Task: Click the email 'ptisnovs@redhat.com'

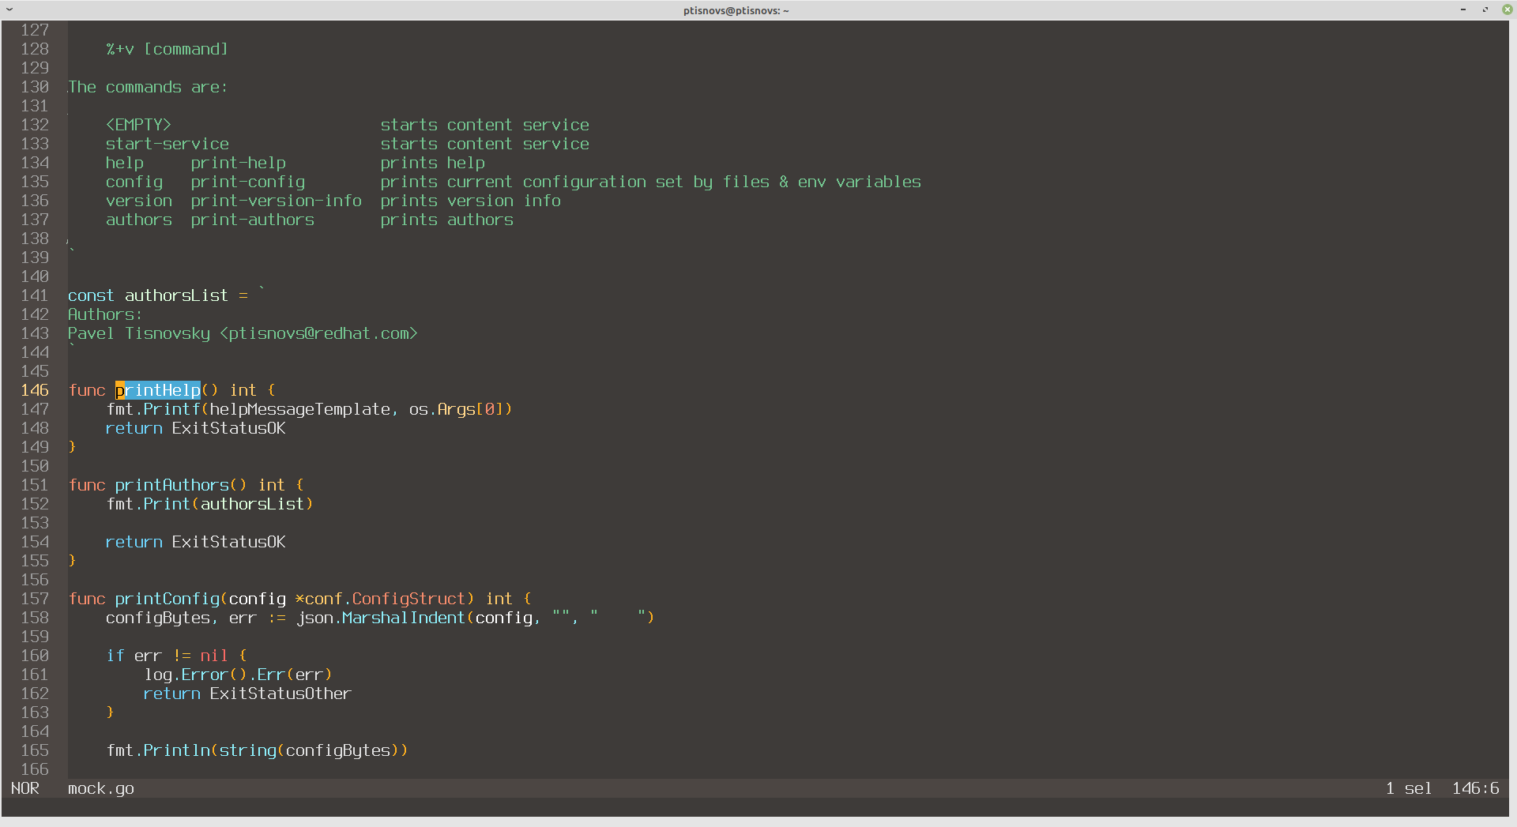Action: pos(319,333)
